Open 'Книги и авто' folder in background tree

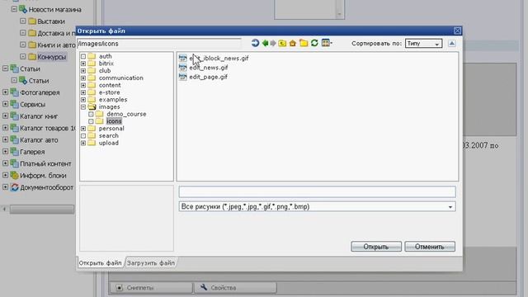coord(56,45)
